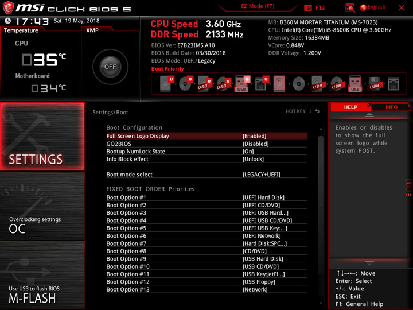The image size is (413, 310).
Task: Click the Motherboard temperature 34°C readout
Action: (x=48, y=88)
